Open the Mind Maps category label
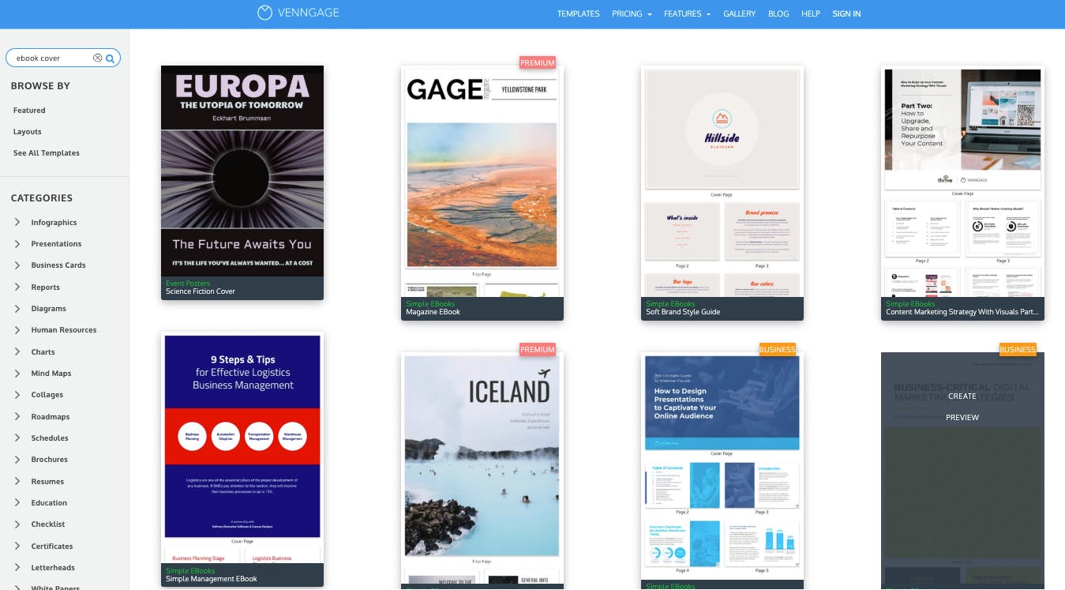 click(51, 374)
